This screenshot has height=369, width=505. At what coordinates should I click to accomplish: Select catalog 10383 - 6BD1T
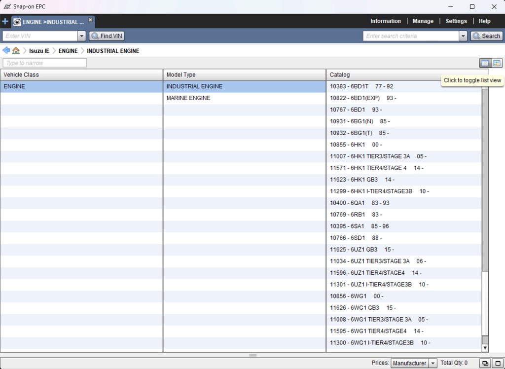click(x=404, y=86)
